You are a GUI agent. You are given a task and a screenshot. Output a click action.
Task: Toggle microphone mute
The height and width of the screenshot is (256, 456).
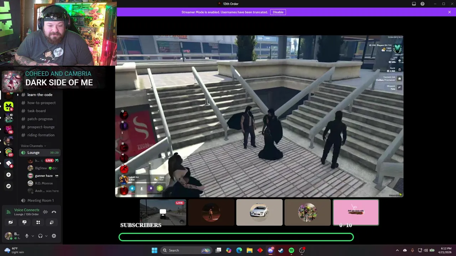[x=27, y=236]
